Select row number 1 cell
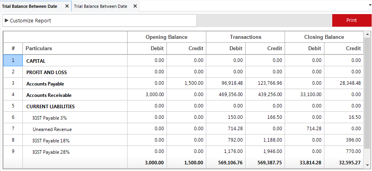 point(13,60)
